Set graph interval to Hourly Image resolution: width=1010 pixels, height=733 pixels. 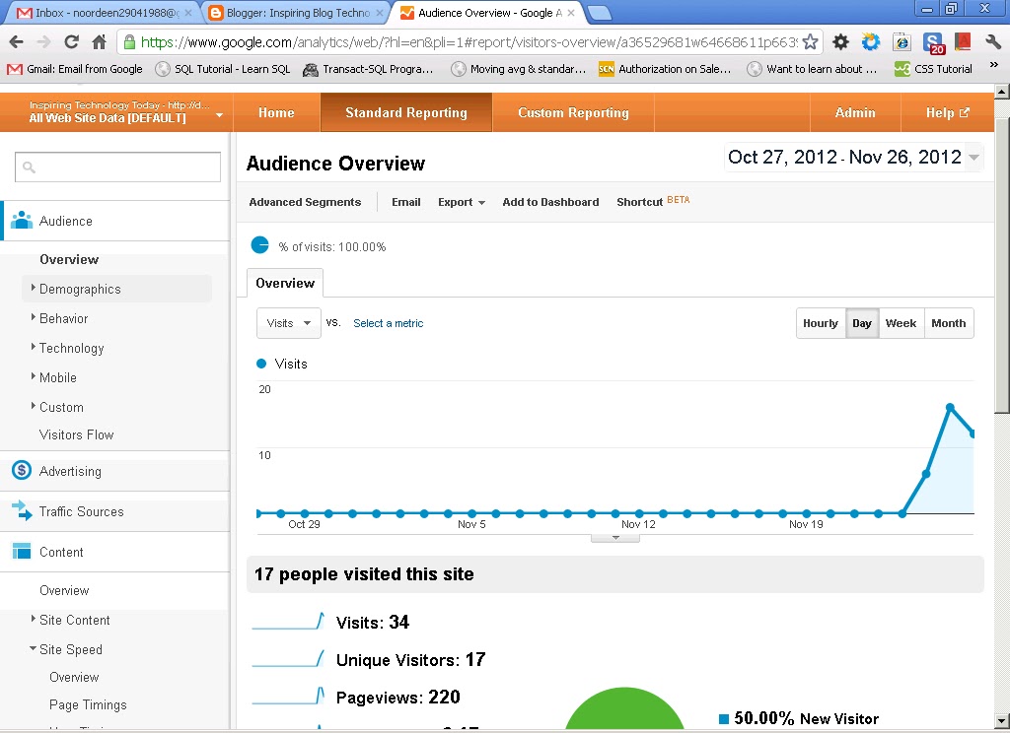pyautogui.click(x=821, y=323)
